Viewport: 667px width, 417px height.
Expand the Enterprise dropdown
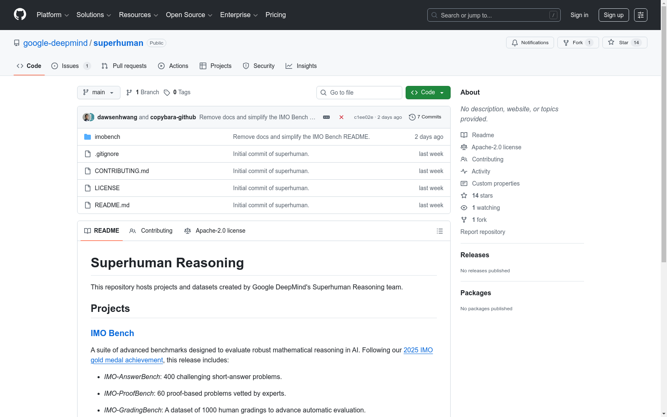click(239, 15)
